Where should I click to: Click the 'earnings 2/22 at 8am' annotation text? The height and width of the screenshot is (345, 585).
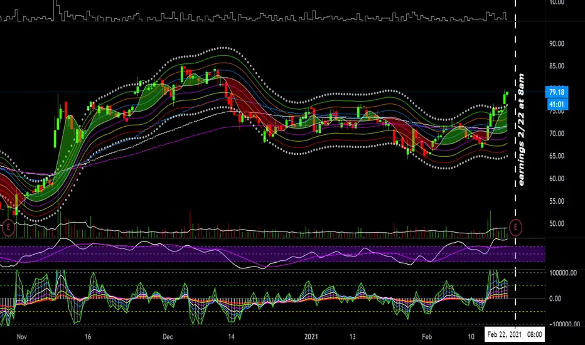click(521, 130)
